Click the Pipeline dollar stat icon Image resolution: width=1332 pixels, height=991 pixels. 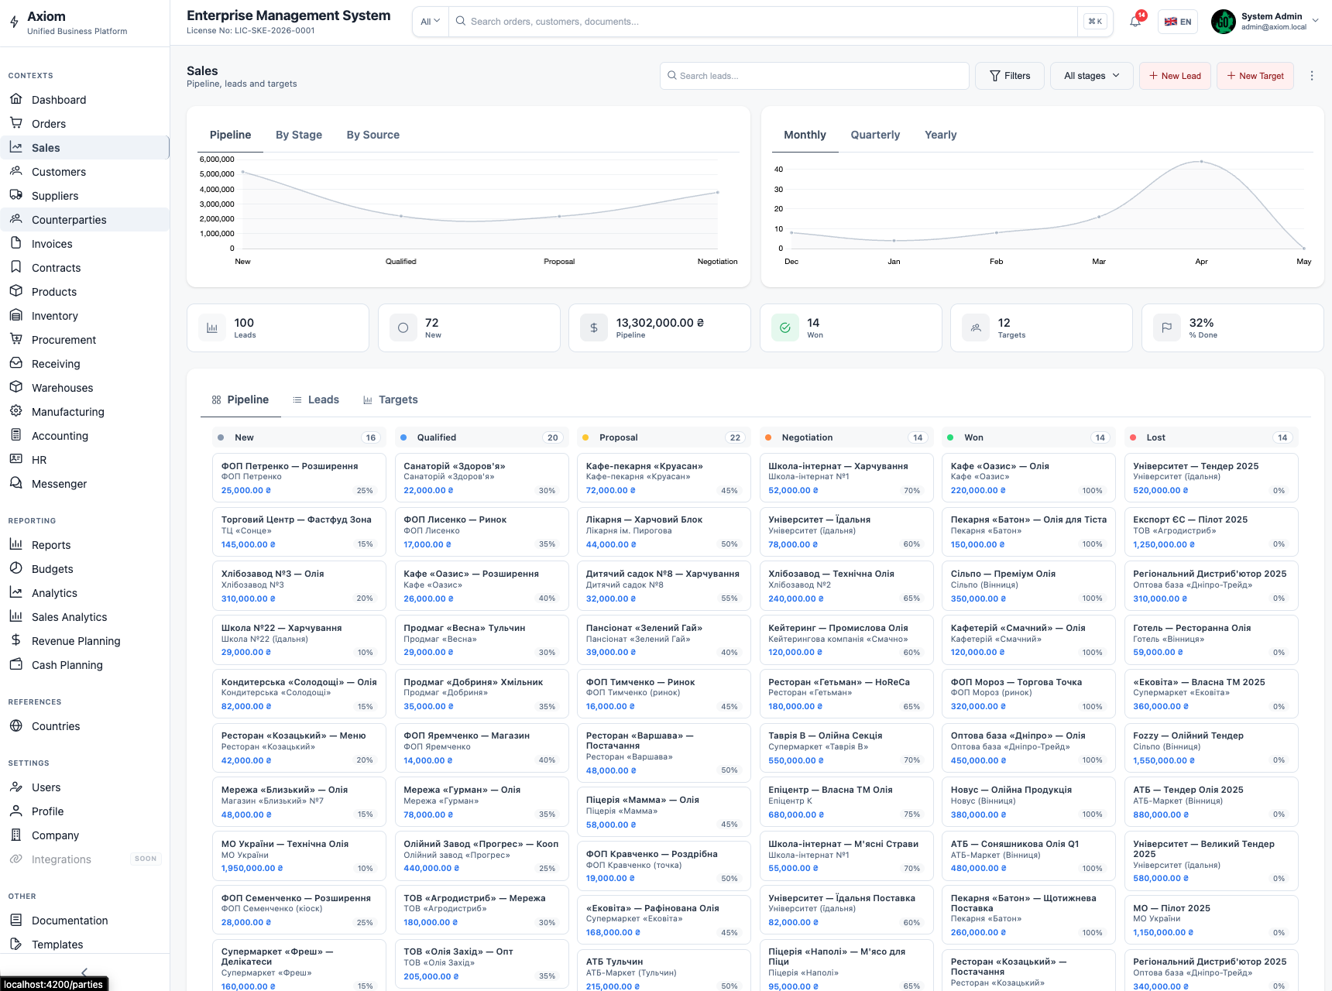click(594, 327)
